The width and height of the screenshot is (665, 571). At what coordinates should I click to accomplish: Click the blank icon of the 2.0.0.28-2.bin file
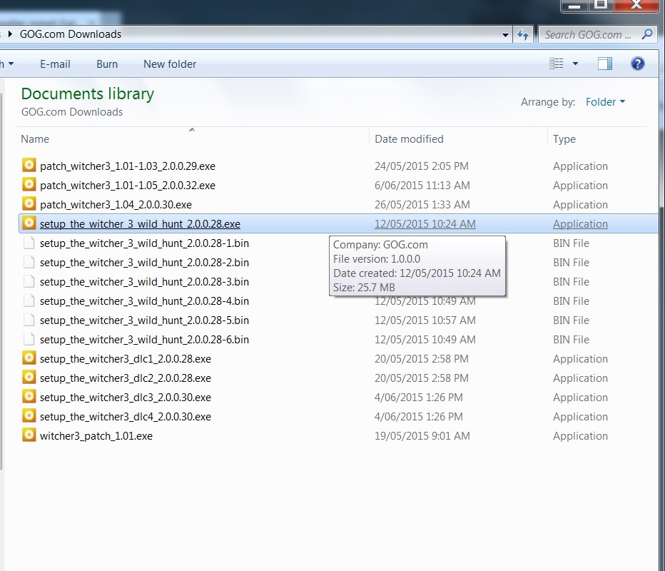tap(29, 262)
